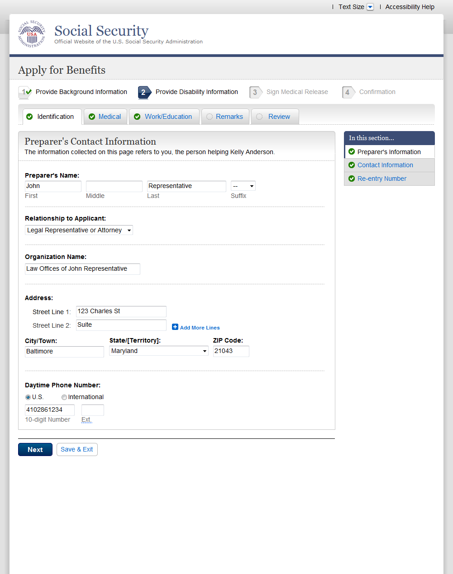Click the step 4 Confirmation number icon
Viewport: 453px width, 574px height.
click(x=348, y=92)
